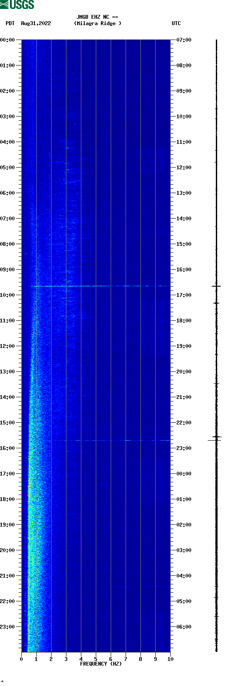Click the frequency axis value 8
Viewport: 235px width, 686px height.
140,659
